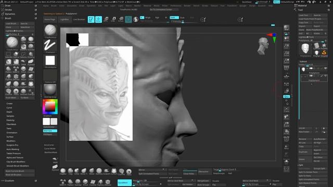Toggle the Alternate color button
This screenshot has width=333, height=187.
(x=50, y=131)
